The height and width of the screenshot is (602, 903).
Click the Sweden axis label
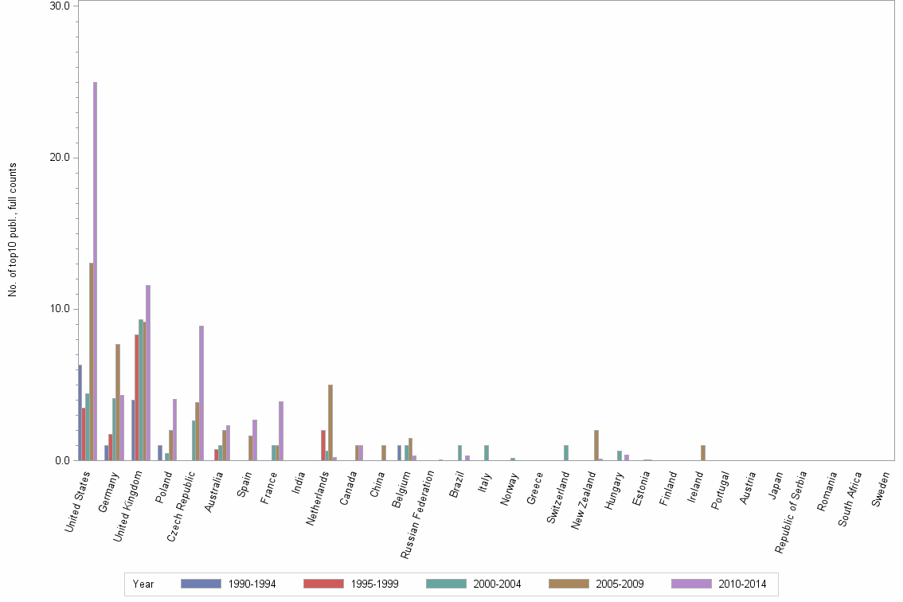pos(879,490)
